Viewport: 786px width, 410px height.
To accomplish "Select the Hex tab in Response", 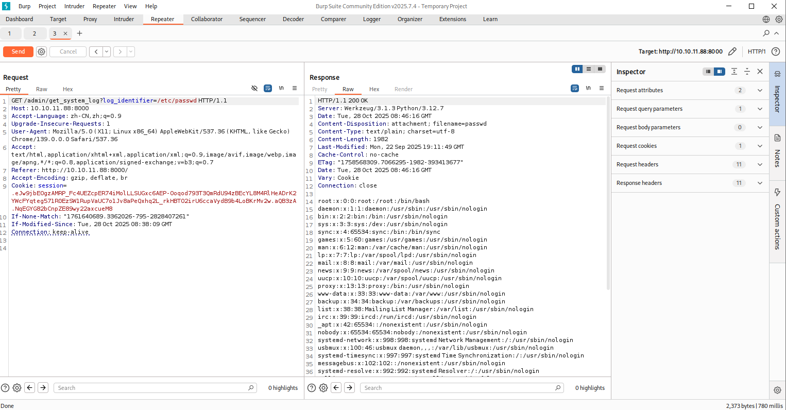I will (374, 89).
